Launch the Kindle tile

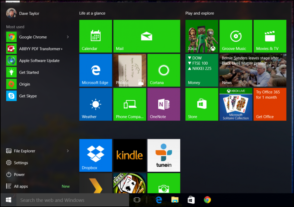[129, 155]
